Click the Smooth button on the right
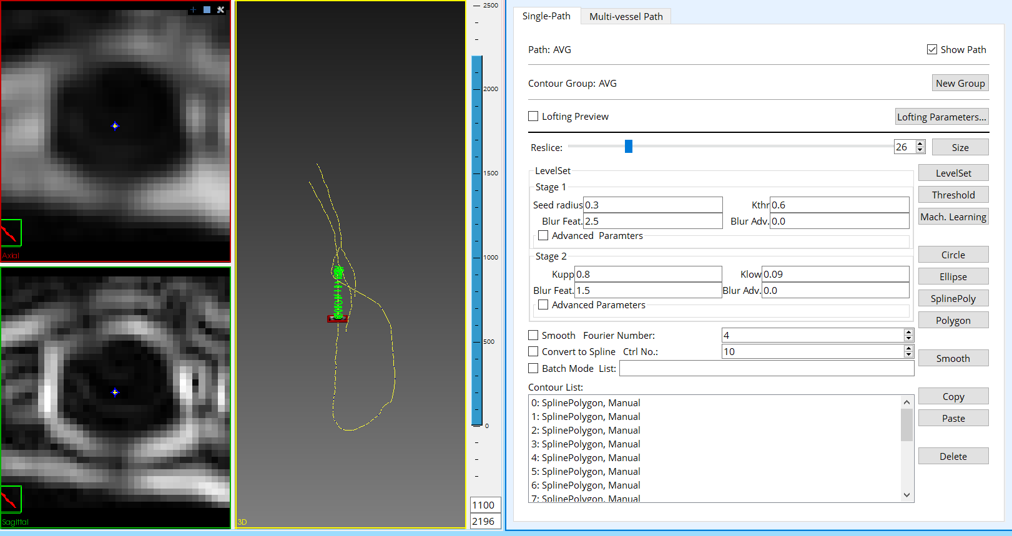1012x536 pixels. tap(953, 358)
